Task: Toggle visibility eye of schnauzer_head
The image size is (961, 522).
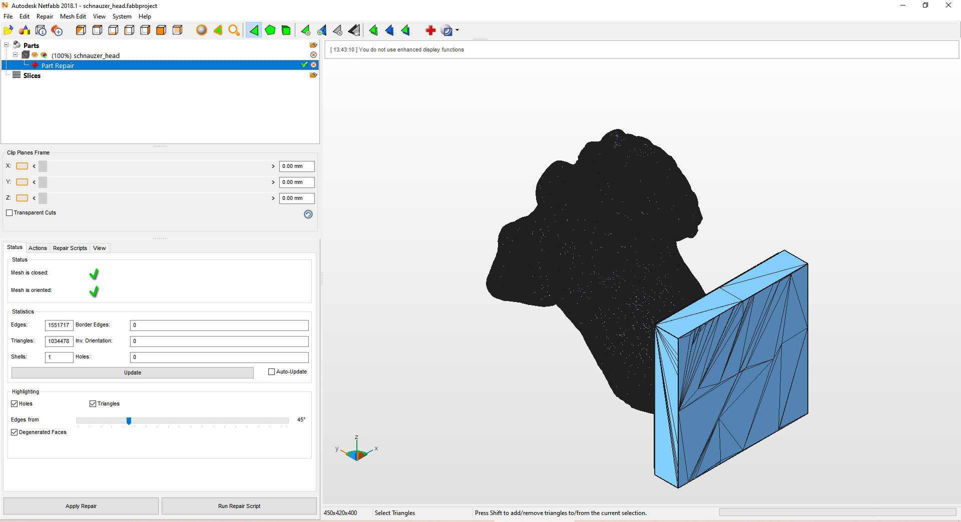Action: pos(35,55)
